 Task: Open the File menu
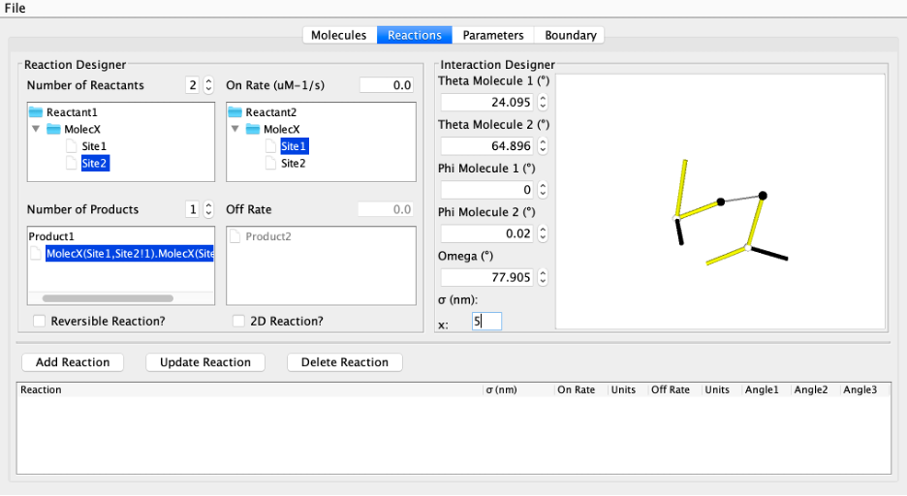(16, 8)
